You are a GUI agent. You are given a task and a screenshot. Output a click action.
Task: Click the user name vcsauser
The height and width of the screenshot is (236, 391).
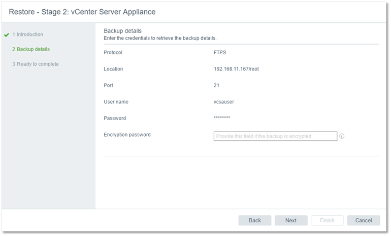point(223,102)
